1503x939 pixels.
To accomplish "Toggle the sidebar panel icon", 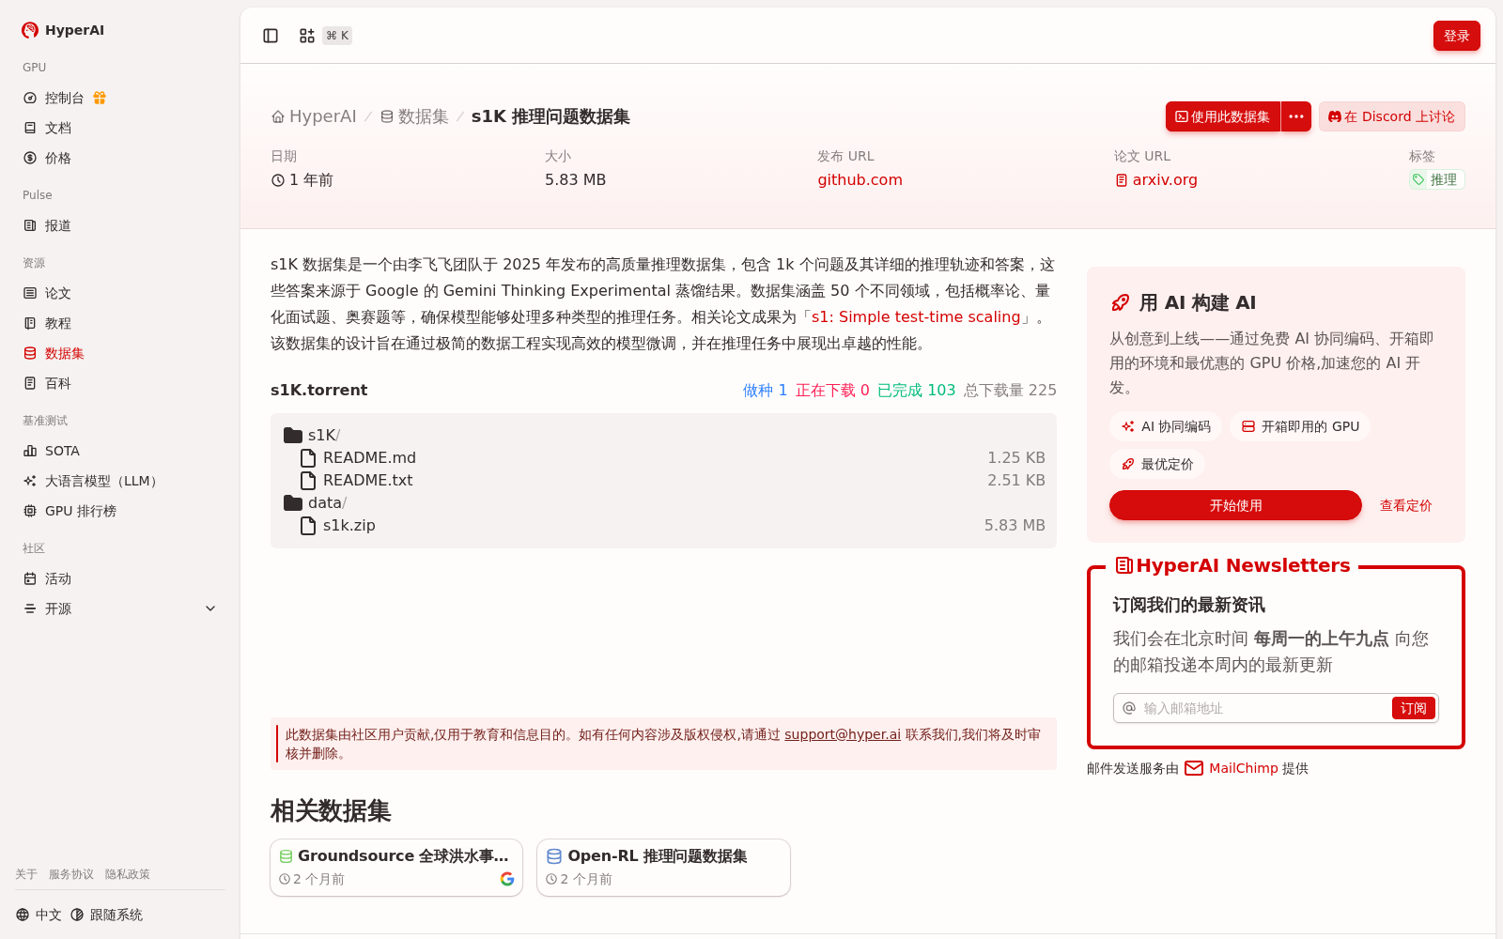I will (x=271, y=36).
